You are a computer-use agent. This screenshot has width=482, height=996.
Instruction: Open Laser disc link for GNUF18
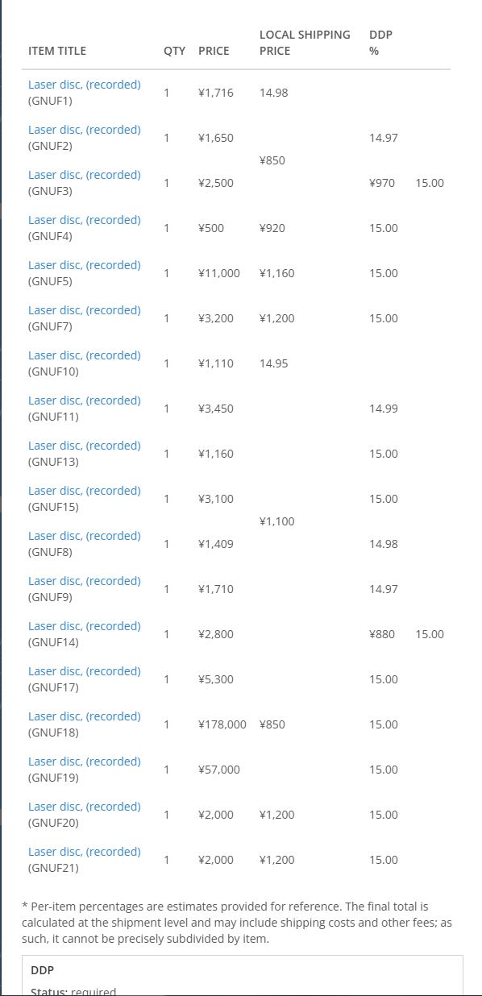[x=84, y=716]
